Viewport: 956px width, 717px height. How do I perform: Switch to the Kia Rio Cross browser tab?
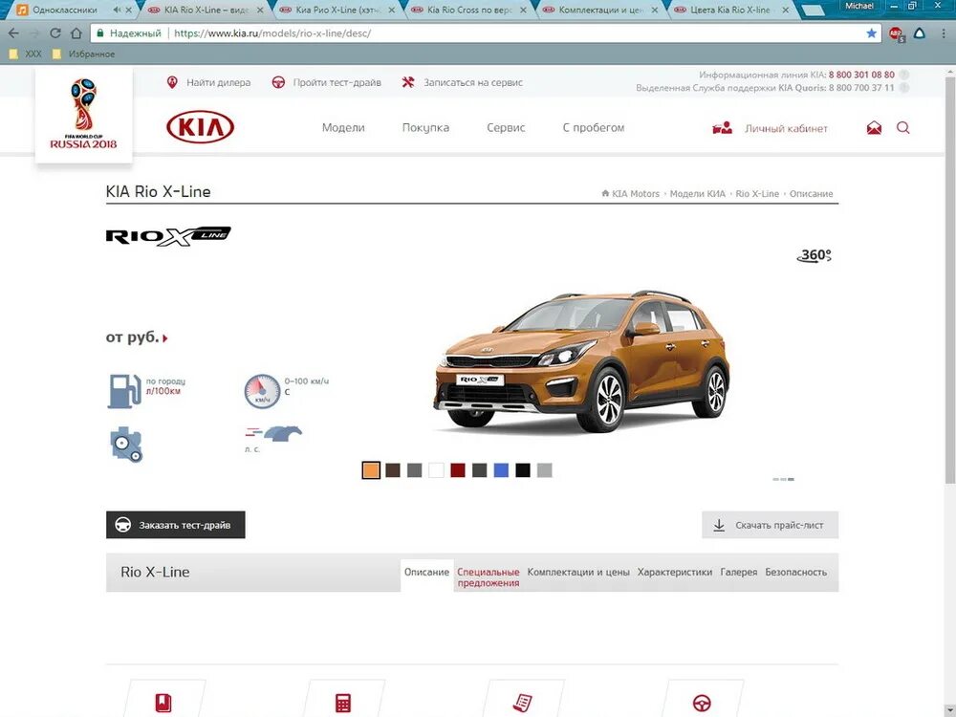tap(467, 10)
